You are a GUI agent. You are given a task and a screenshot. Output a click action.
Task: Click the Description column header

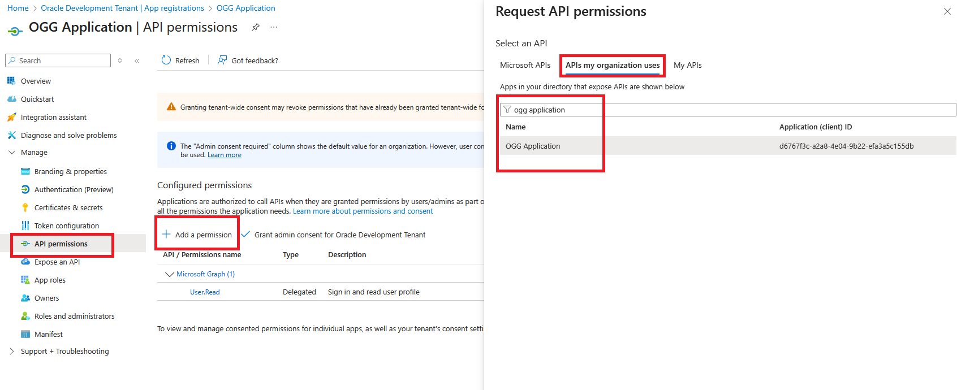[x=347, y=255]
